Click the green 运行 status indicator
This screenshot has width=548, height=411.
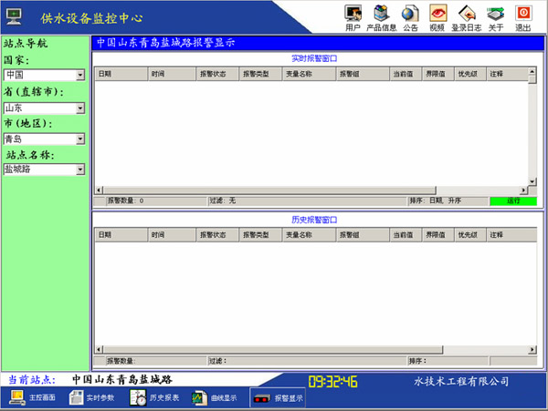pyautogui.click(x=512, y=200)
